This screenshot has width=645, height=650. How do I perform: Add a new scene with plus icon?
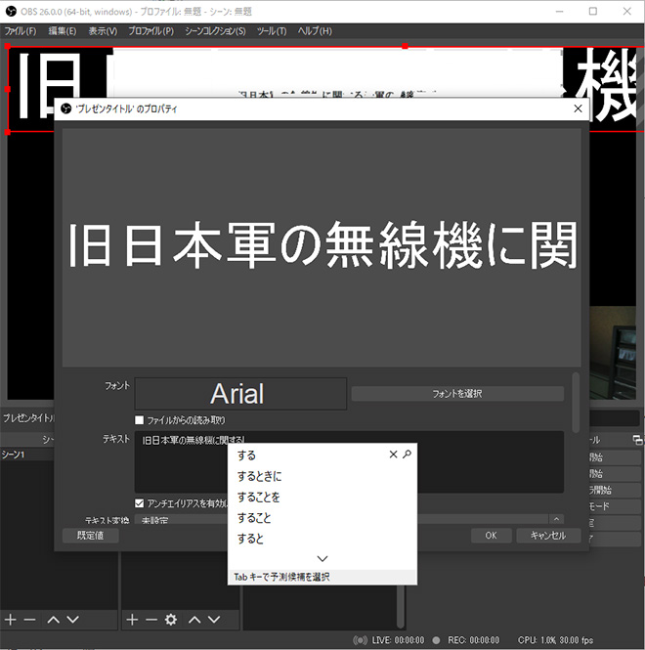click(x=11, y=620)
